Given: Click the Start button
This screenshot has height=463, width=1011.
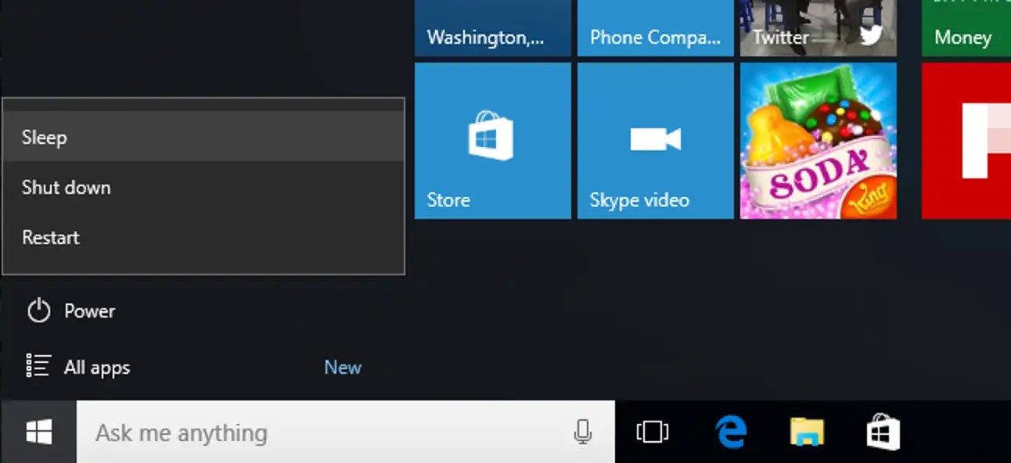Looking at the screenshot, I should pyautogui.click(x=38, y=431).
